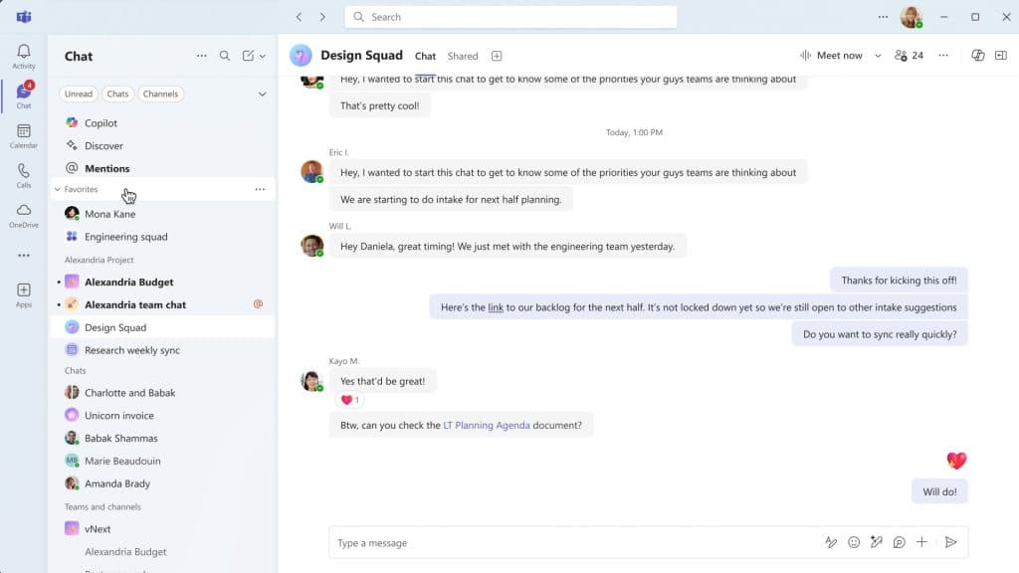Send the message with arrow icon
1019x573 pixels.
pos(950,542)
